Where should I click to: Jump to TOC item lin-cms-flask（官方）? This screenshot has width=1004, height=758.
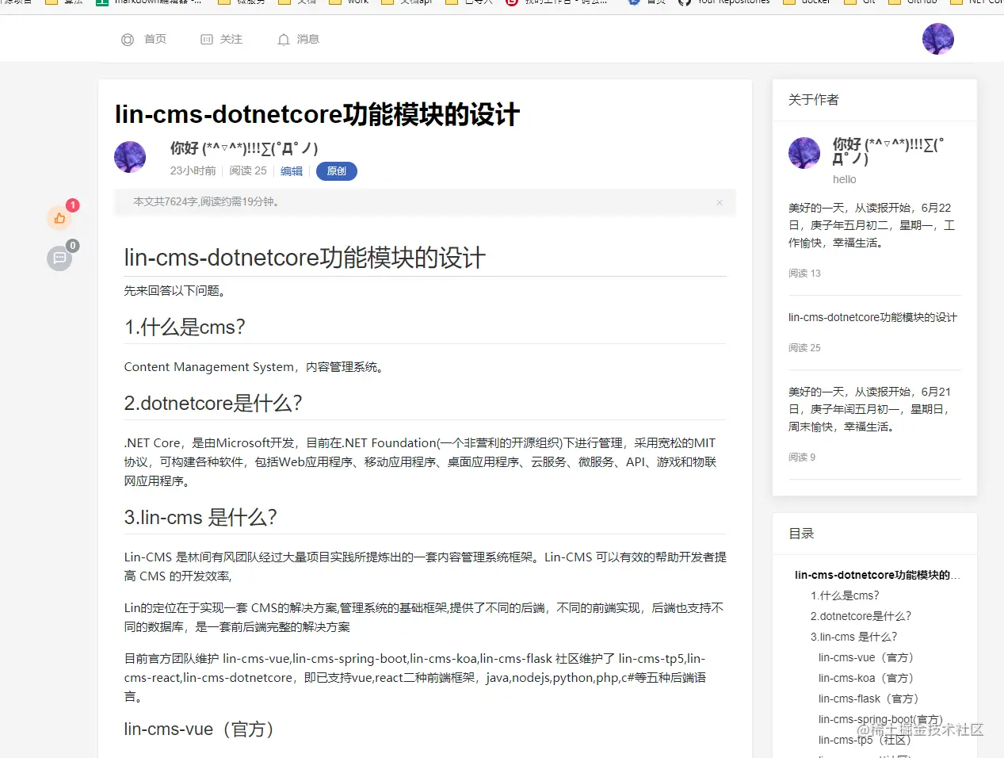868,699
